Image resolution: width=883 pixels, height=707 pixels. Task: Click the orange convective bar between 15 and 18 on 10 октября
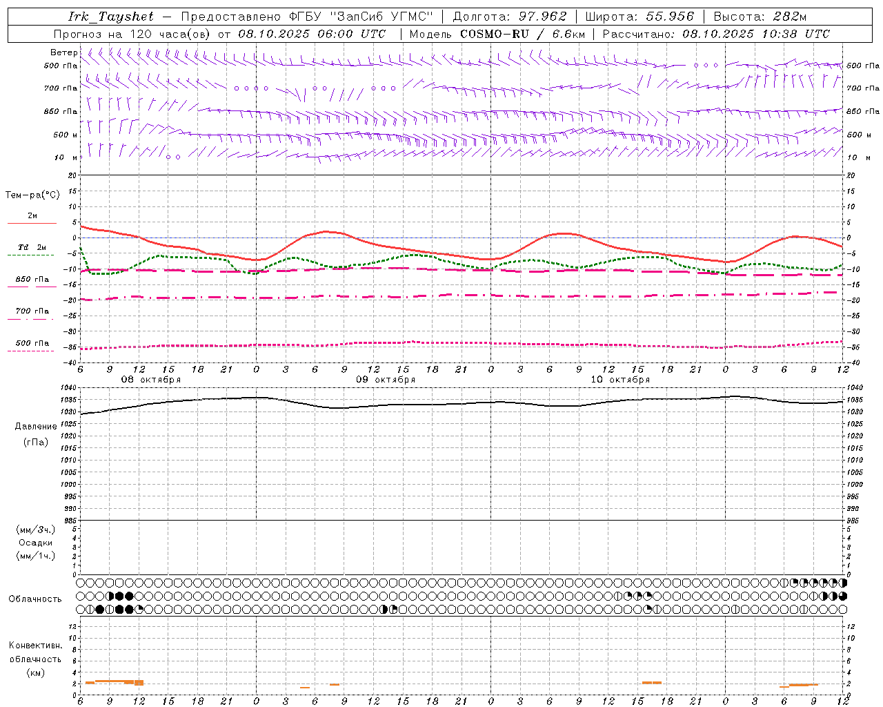pos(652,683)
